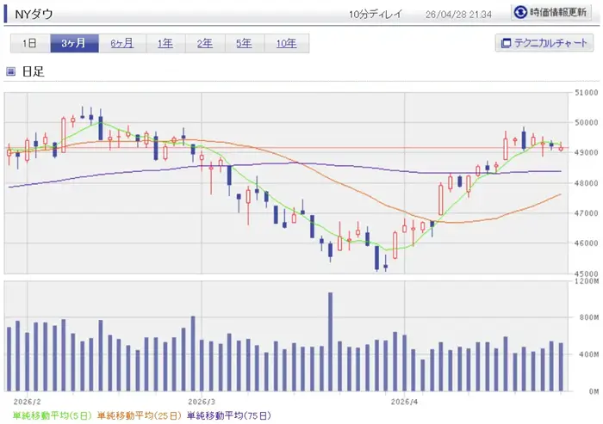
Task: Click the window icon beside テクニカルチャート
Action: coord(507,44)
